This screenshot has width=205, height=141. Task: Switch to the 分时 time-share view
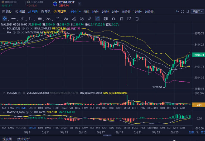[86, 11]
